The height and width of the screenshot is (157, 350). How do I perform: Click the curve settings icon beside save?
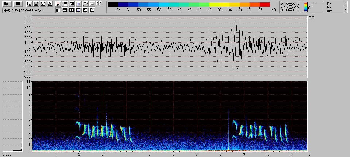(43, 4)
